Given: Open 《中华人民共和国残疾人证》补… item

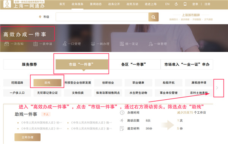Looking at the screenshot, I should (41, 128).
